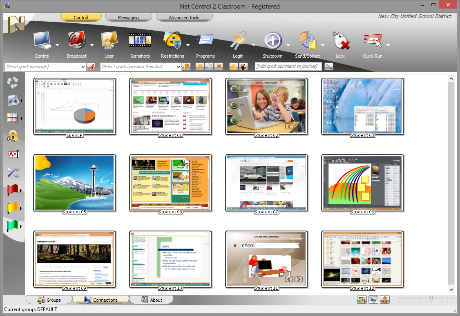Expand the Login dropdown arrow

coord(253,45)
